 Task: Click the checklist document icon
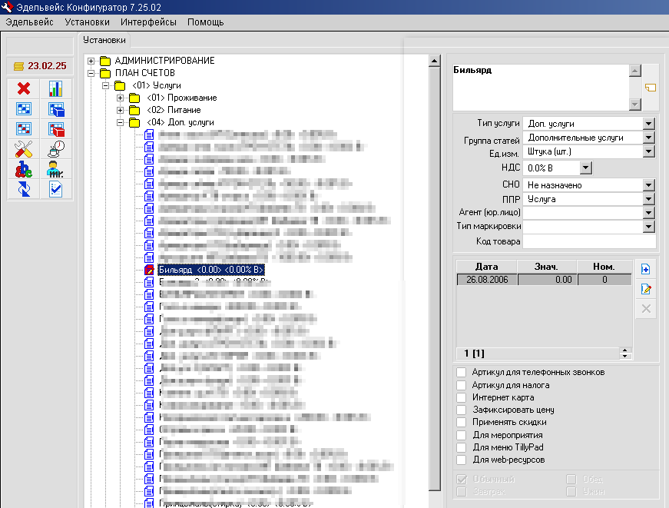pos(56,188)
